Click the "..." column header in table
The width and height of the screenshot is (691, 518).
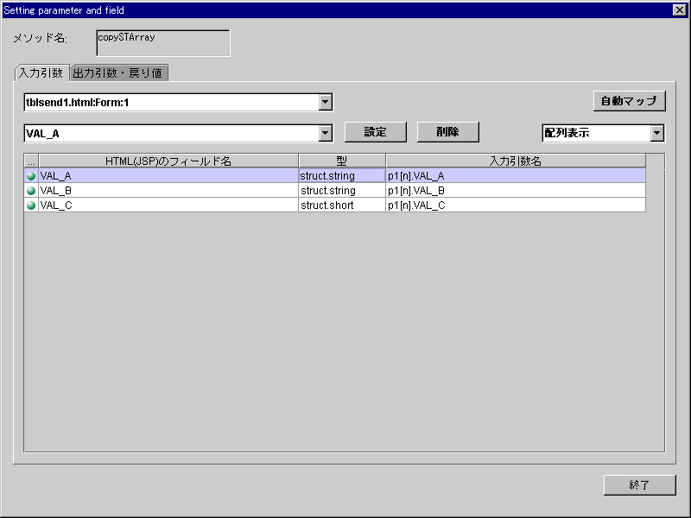(x=31, y=161)
